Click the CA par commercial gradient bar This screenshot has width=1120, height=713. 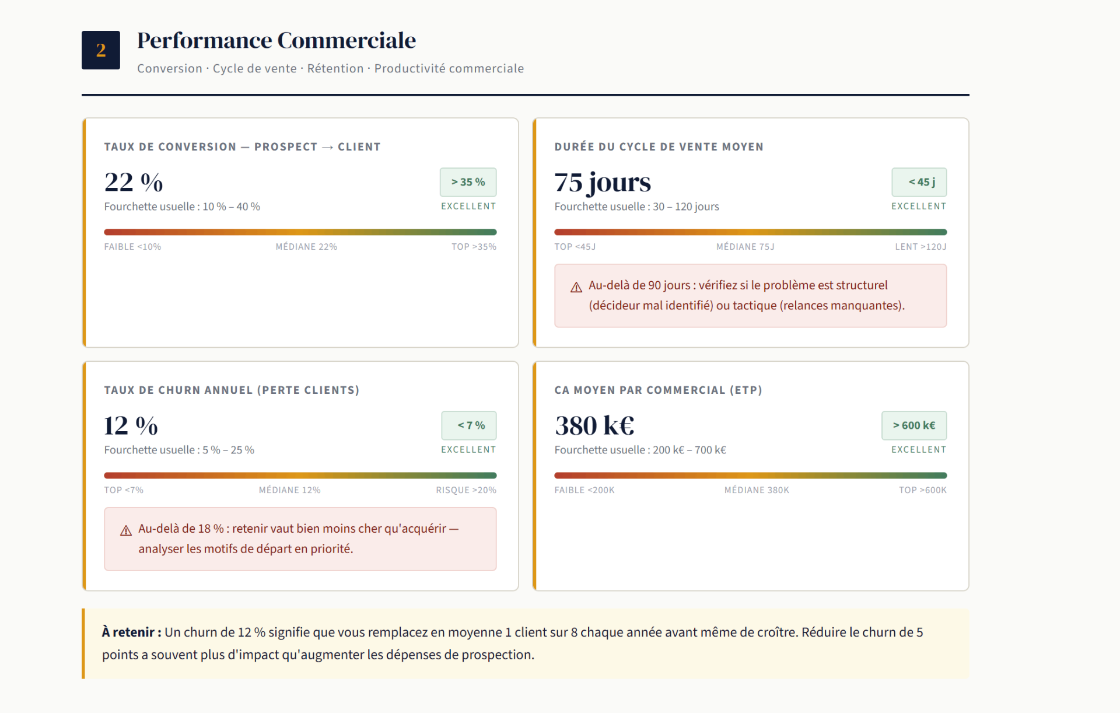[751, 476]
